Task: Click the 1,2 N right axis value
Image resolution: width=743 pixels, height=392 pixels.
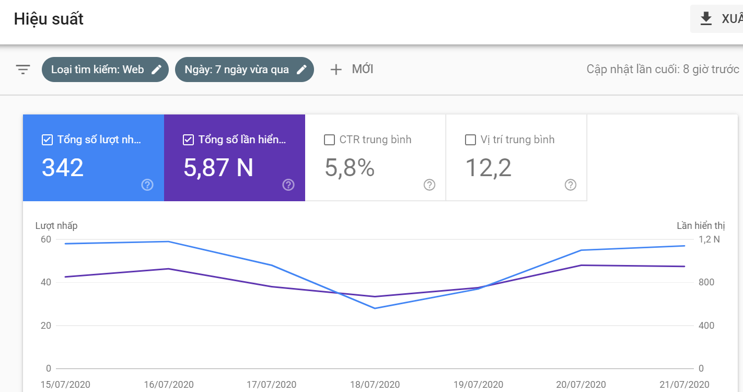Action: pos(709,239)
